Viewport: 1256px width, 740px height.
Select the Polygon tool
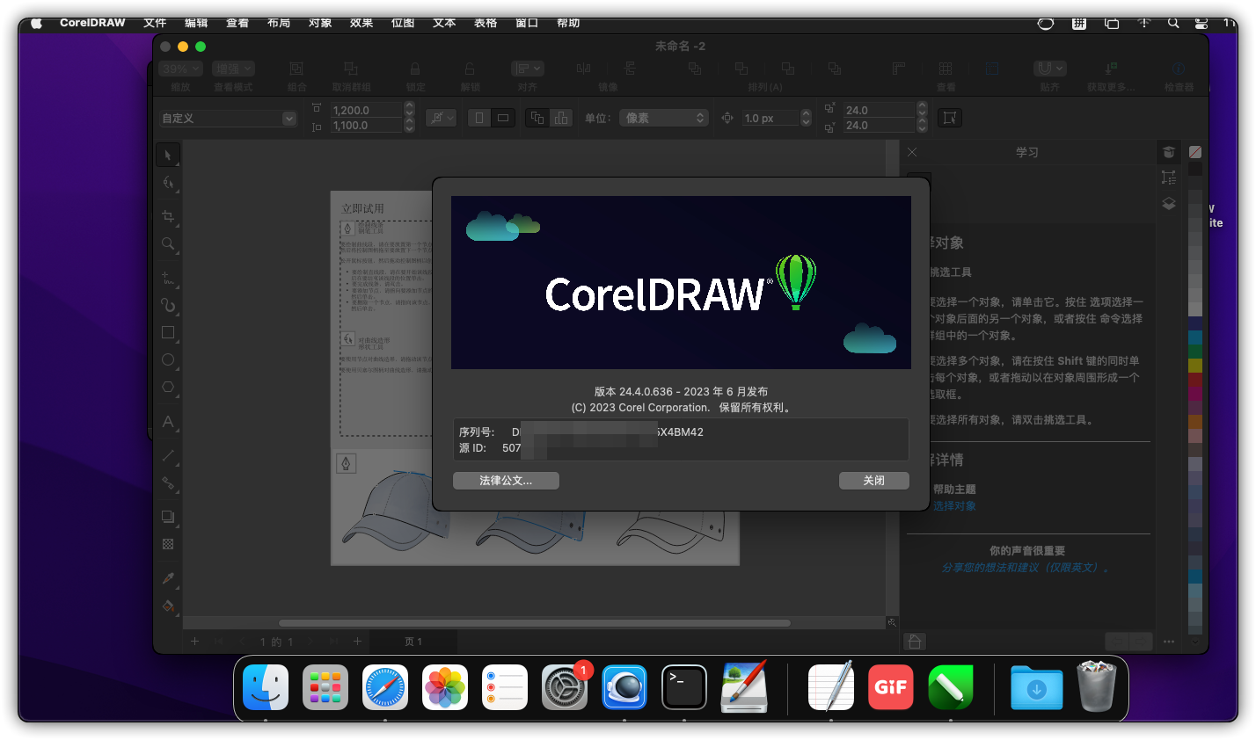(168, 387)
